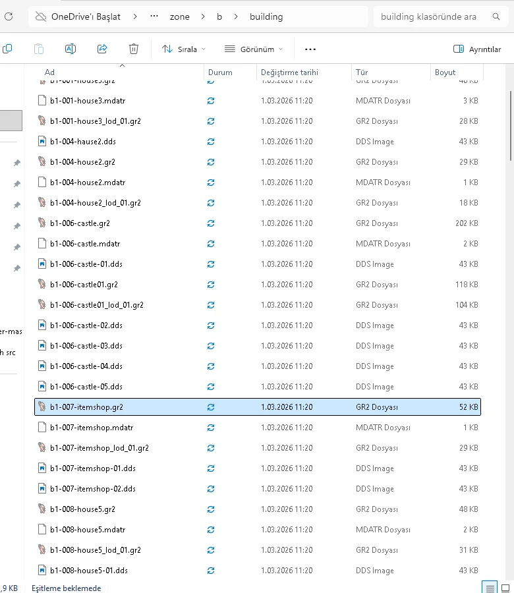Screen dimensions: 514x593
Task: Click sync status icon of b1-004-hause2.dds
Action: [211, 142]
